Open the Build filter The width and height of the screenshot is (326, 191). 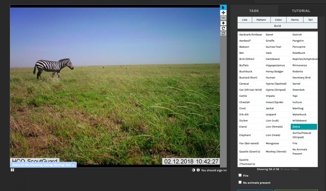pyautogui.click(x=278, y=26)
